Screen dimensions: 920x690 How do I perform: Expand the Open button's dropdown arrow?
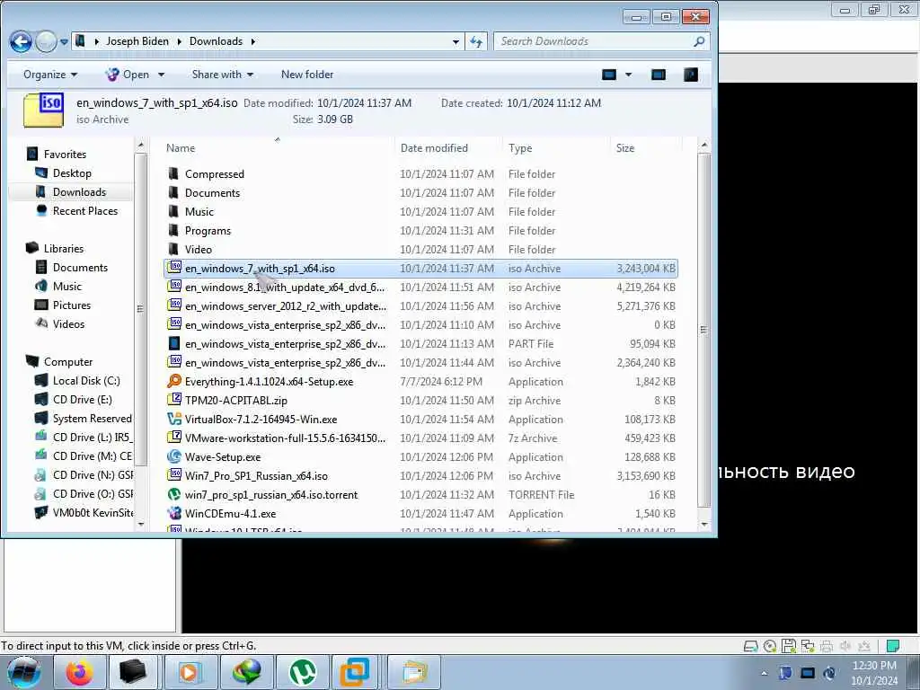tap(162, 75)
